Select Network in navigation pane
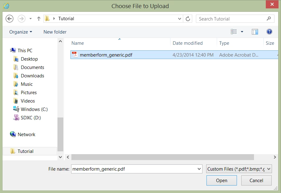Viewport: 281px width, 193px height. click(x=26, y=135)
